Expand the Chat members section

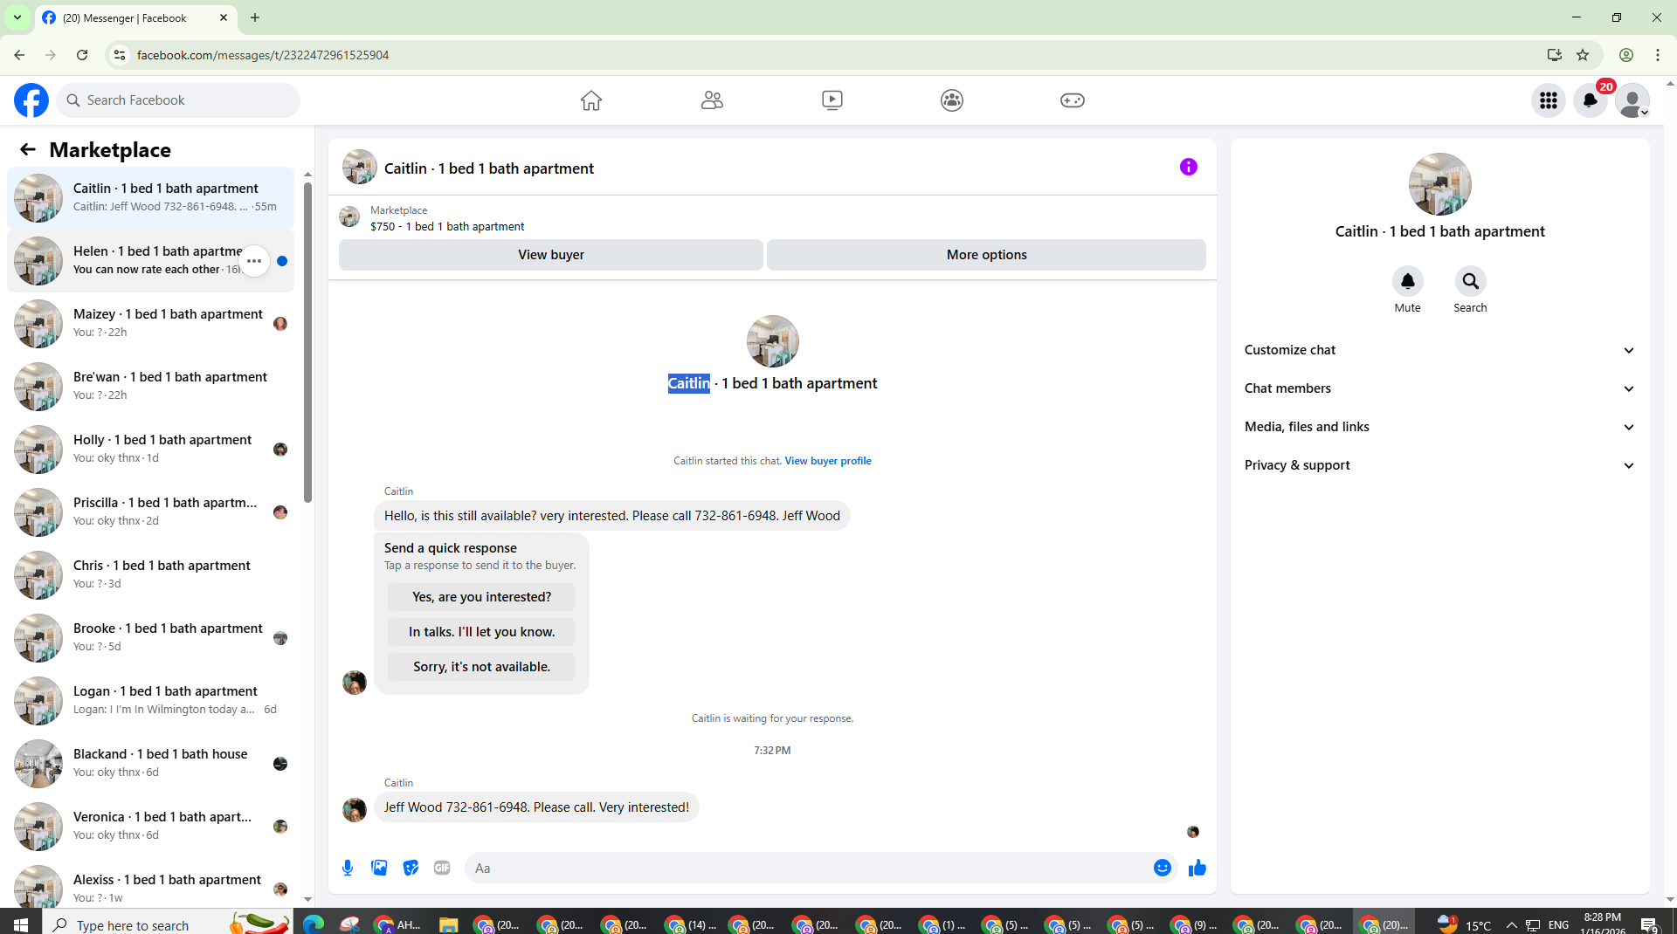[x=1439, y=388]
